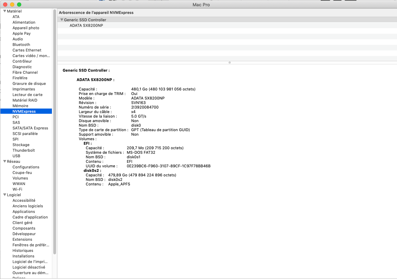Select Thunderbolt in the sidebar

(x=24, y=150)
